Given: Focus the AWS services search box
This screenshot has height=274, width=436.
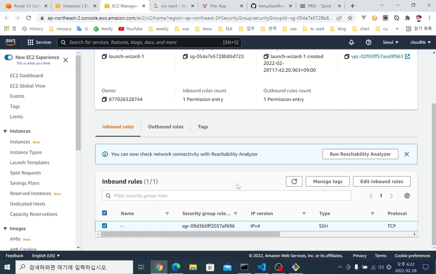Looking at the screenshot, I should pyautogui.click(x=149, y=42).
